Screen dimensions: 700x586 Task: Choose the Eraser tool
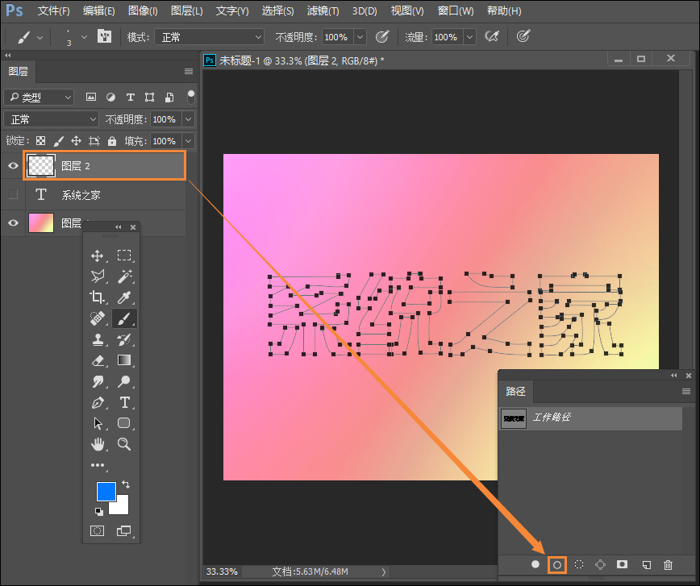(98, 360)
